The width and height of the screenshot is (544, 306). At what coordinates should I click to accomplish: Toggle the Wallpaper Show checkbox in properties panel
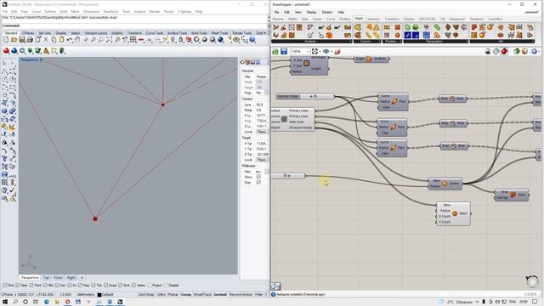(258, 177)
